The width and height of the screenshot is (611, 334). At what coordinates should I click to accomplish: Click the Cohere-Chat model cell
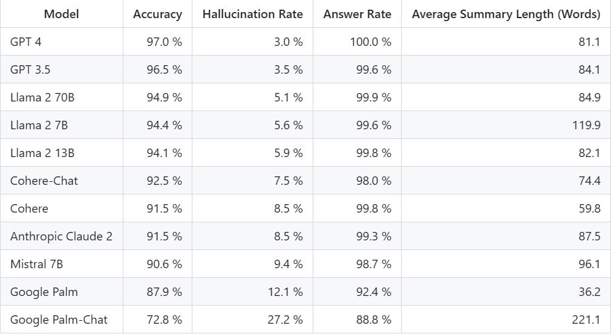coord(62,181)
